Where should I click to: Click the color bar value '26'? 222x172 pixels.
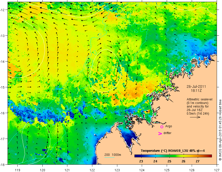(x=183, y=161)
